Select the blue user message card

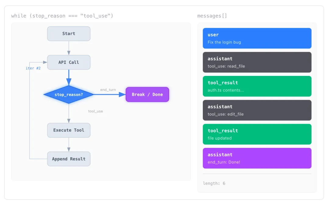(257, 38)
